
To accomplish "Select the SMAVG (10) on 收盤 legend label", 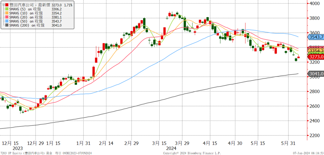I will 27,13.
